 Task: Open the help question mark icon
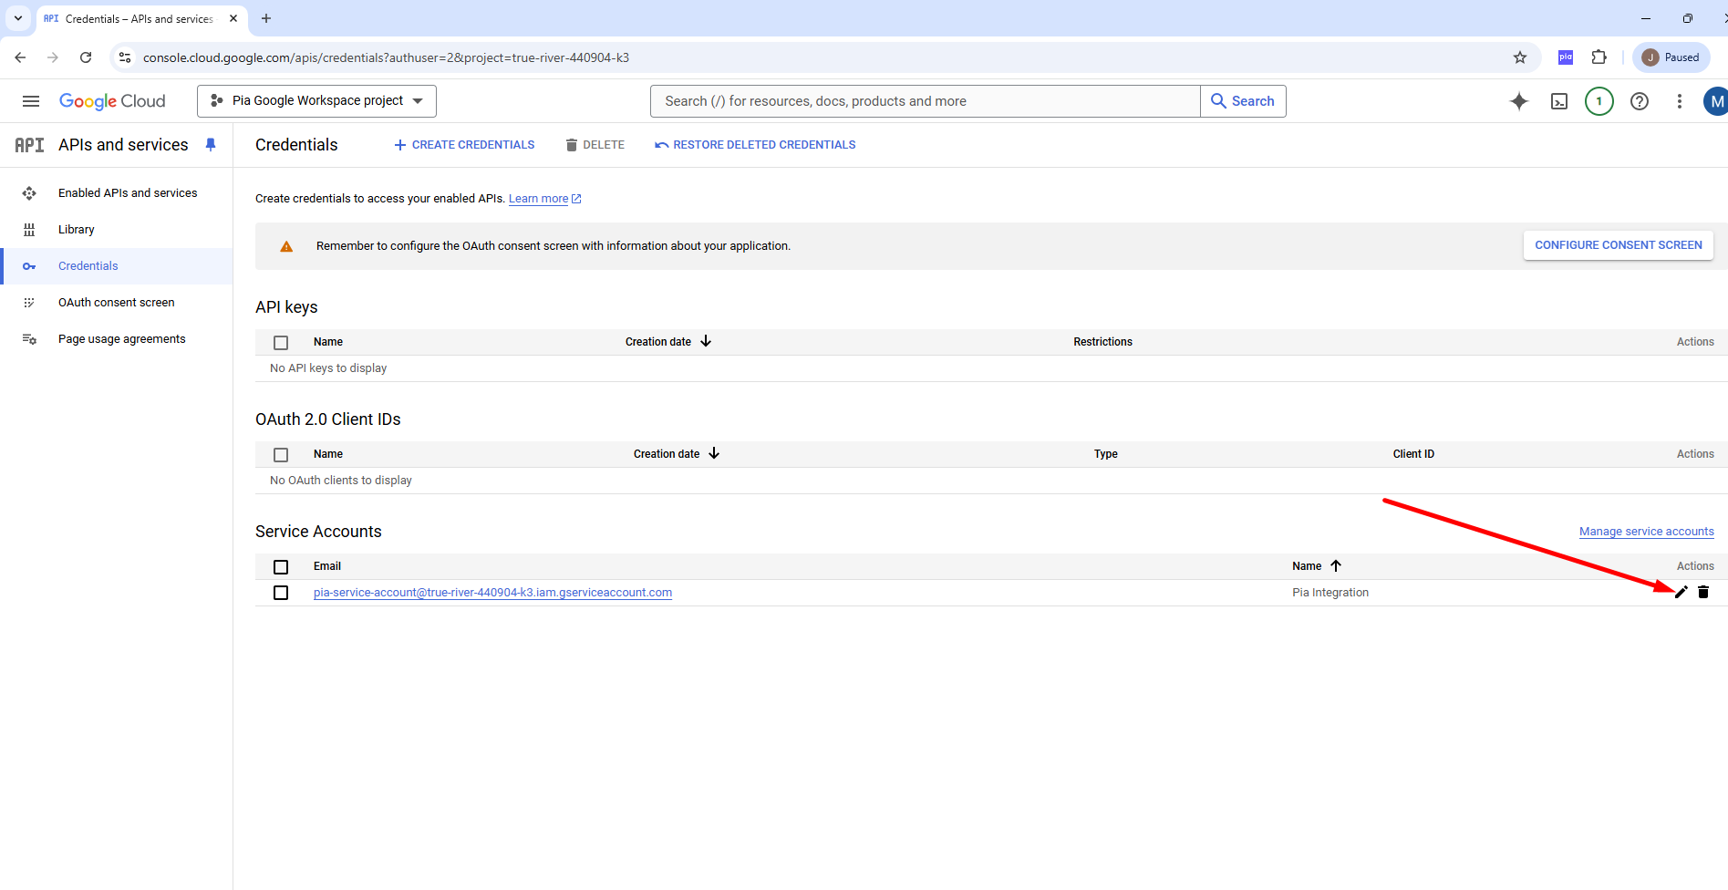[1640, 101]
